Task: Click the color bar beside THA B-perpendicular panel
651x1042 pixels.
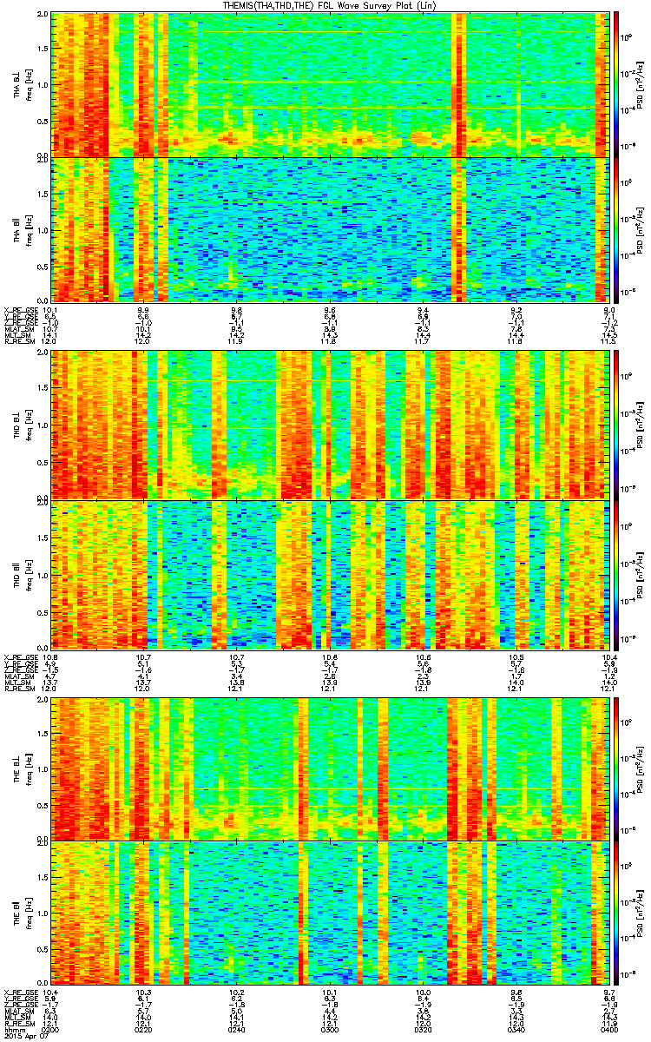Action: point(616,83)
